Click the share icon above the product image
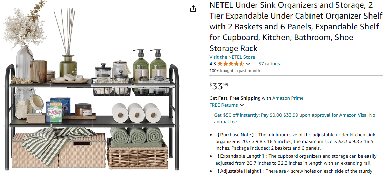The height and width of the screenshot is (175, 384). (193, 9)
